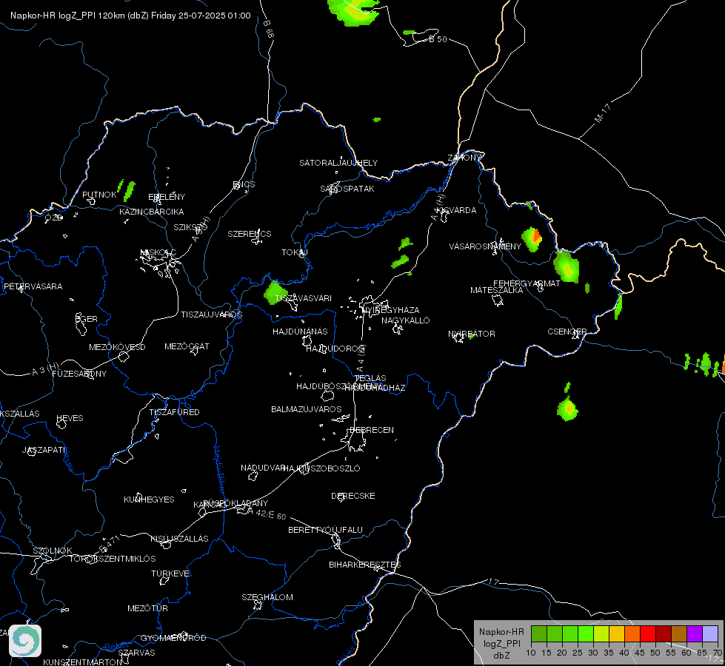Click the SÁTORALJAÚJHELY town label
Image resolution: width=725 pixels, height=666 pixels.
[338, 163]
